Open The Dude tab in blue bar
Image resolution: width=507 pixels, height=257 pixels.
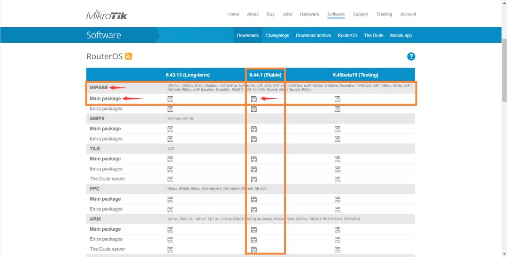[x=374, y=35]
